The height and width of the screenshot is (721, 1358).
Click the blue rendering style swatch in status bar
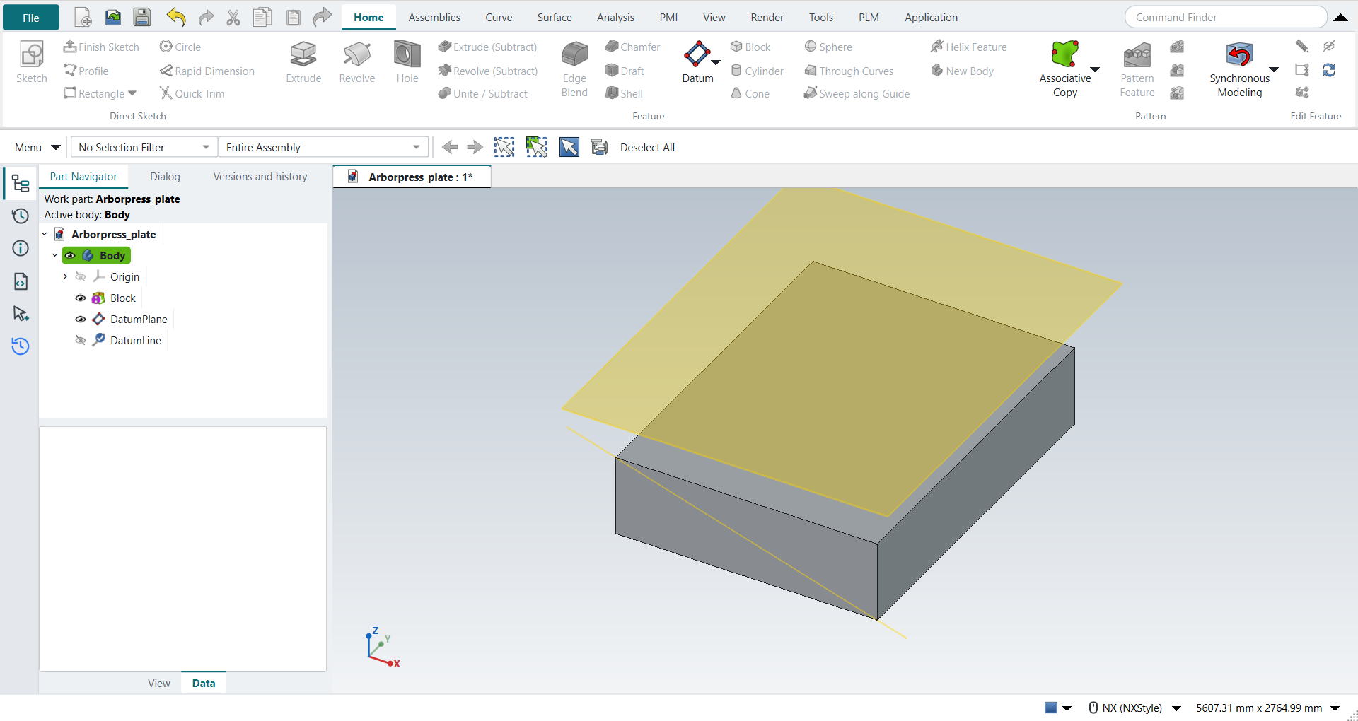pyautogui.click(x=1051, y=708)
